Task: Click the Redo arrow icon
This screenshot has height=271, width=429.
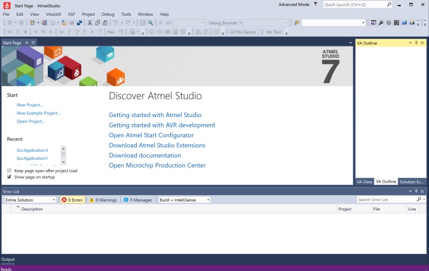Action: tap(128, 23)
